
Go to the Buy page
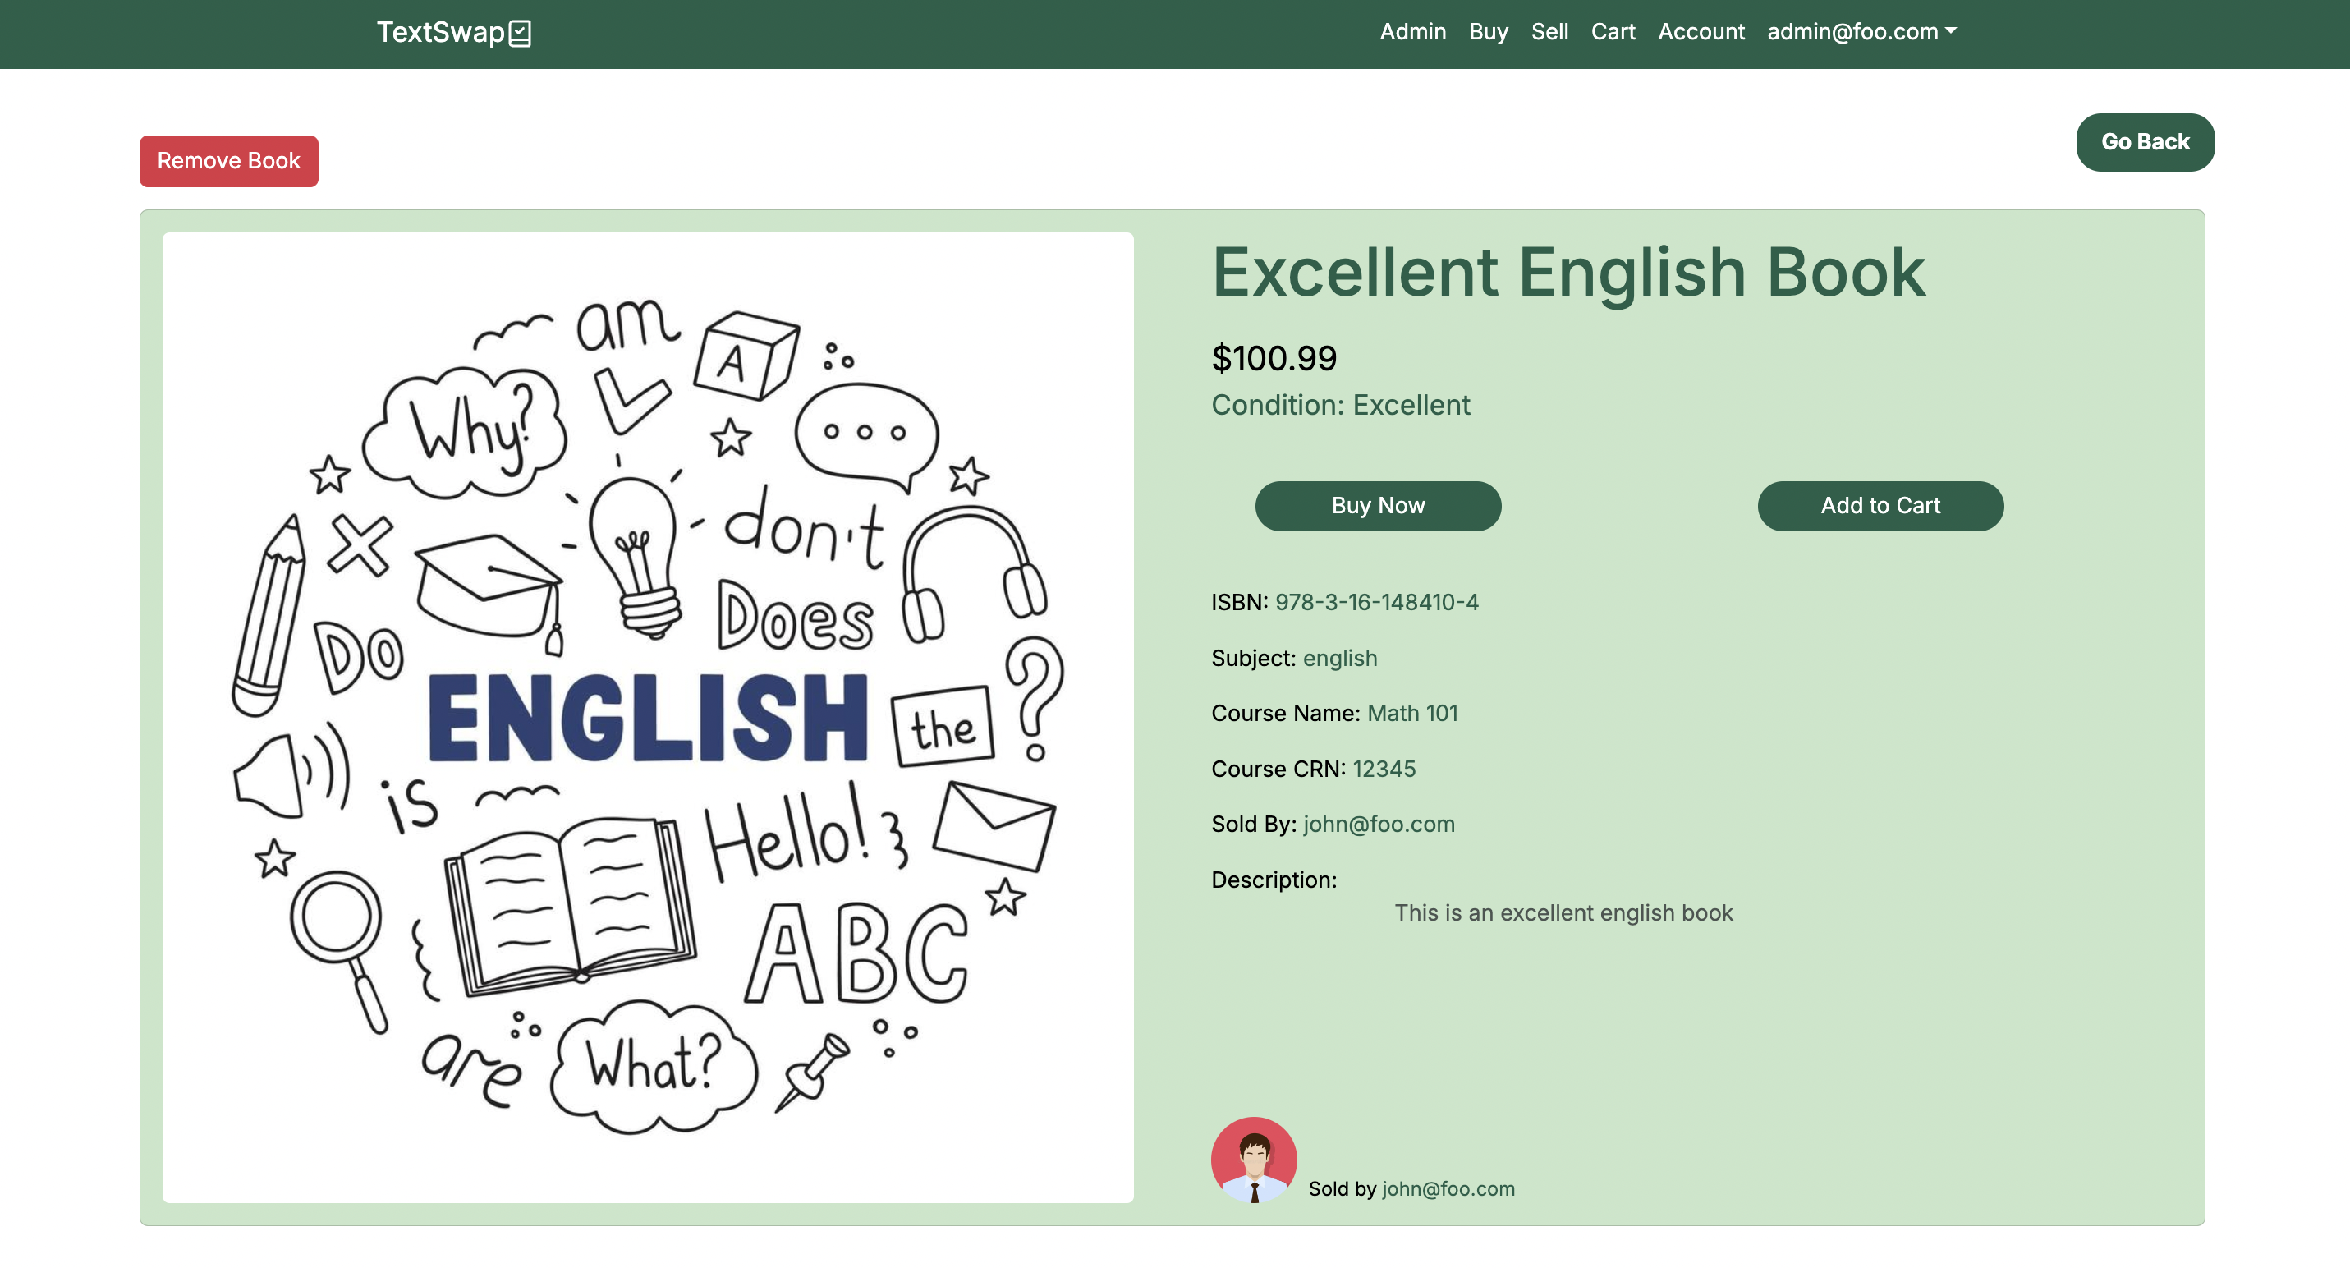point(1488,32)
